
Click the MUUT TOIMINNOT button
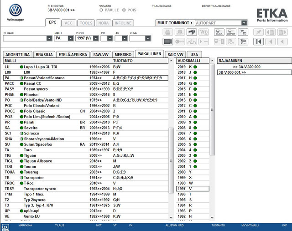tap(175, 23)
